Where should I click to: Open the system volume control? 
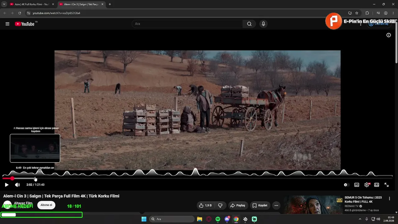(x=378, y=219)
